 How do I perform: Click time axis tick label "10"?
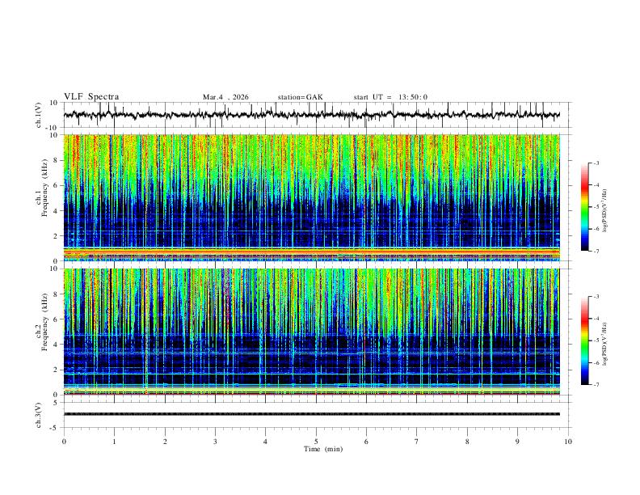[x=568, y=442]
